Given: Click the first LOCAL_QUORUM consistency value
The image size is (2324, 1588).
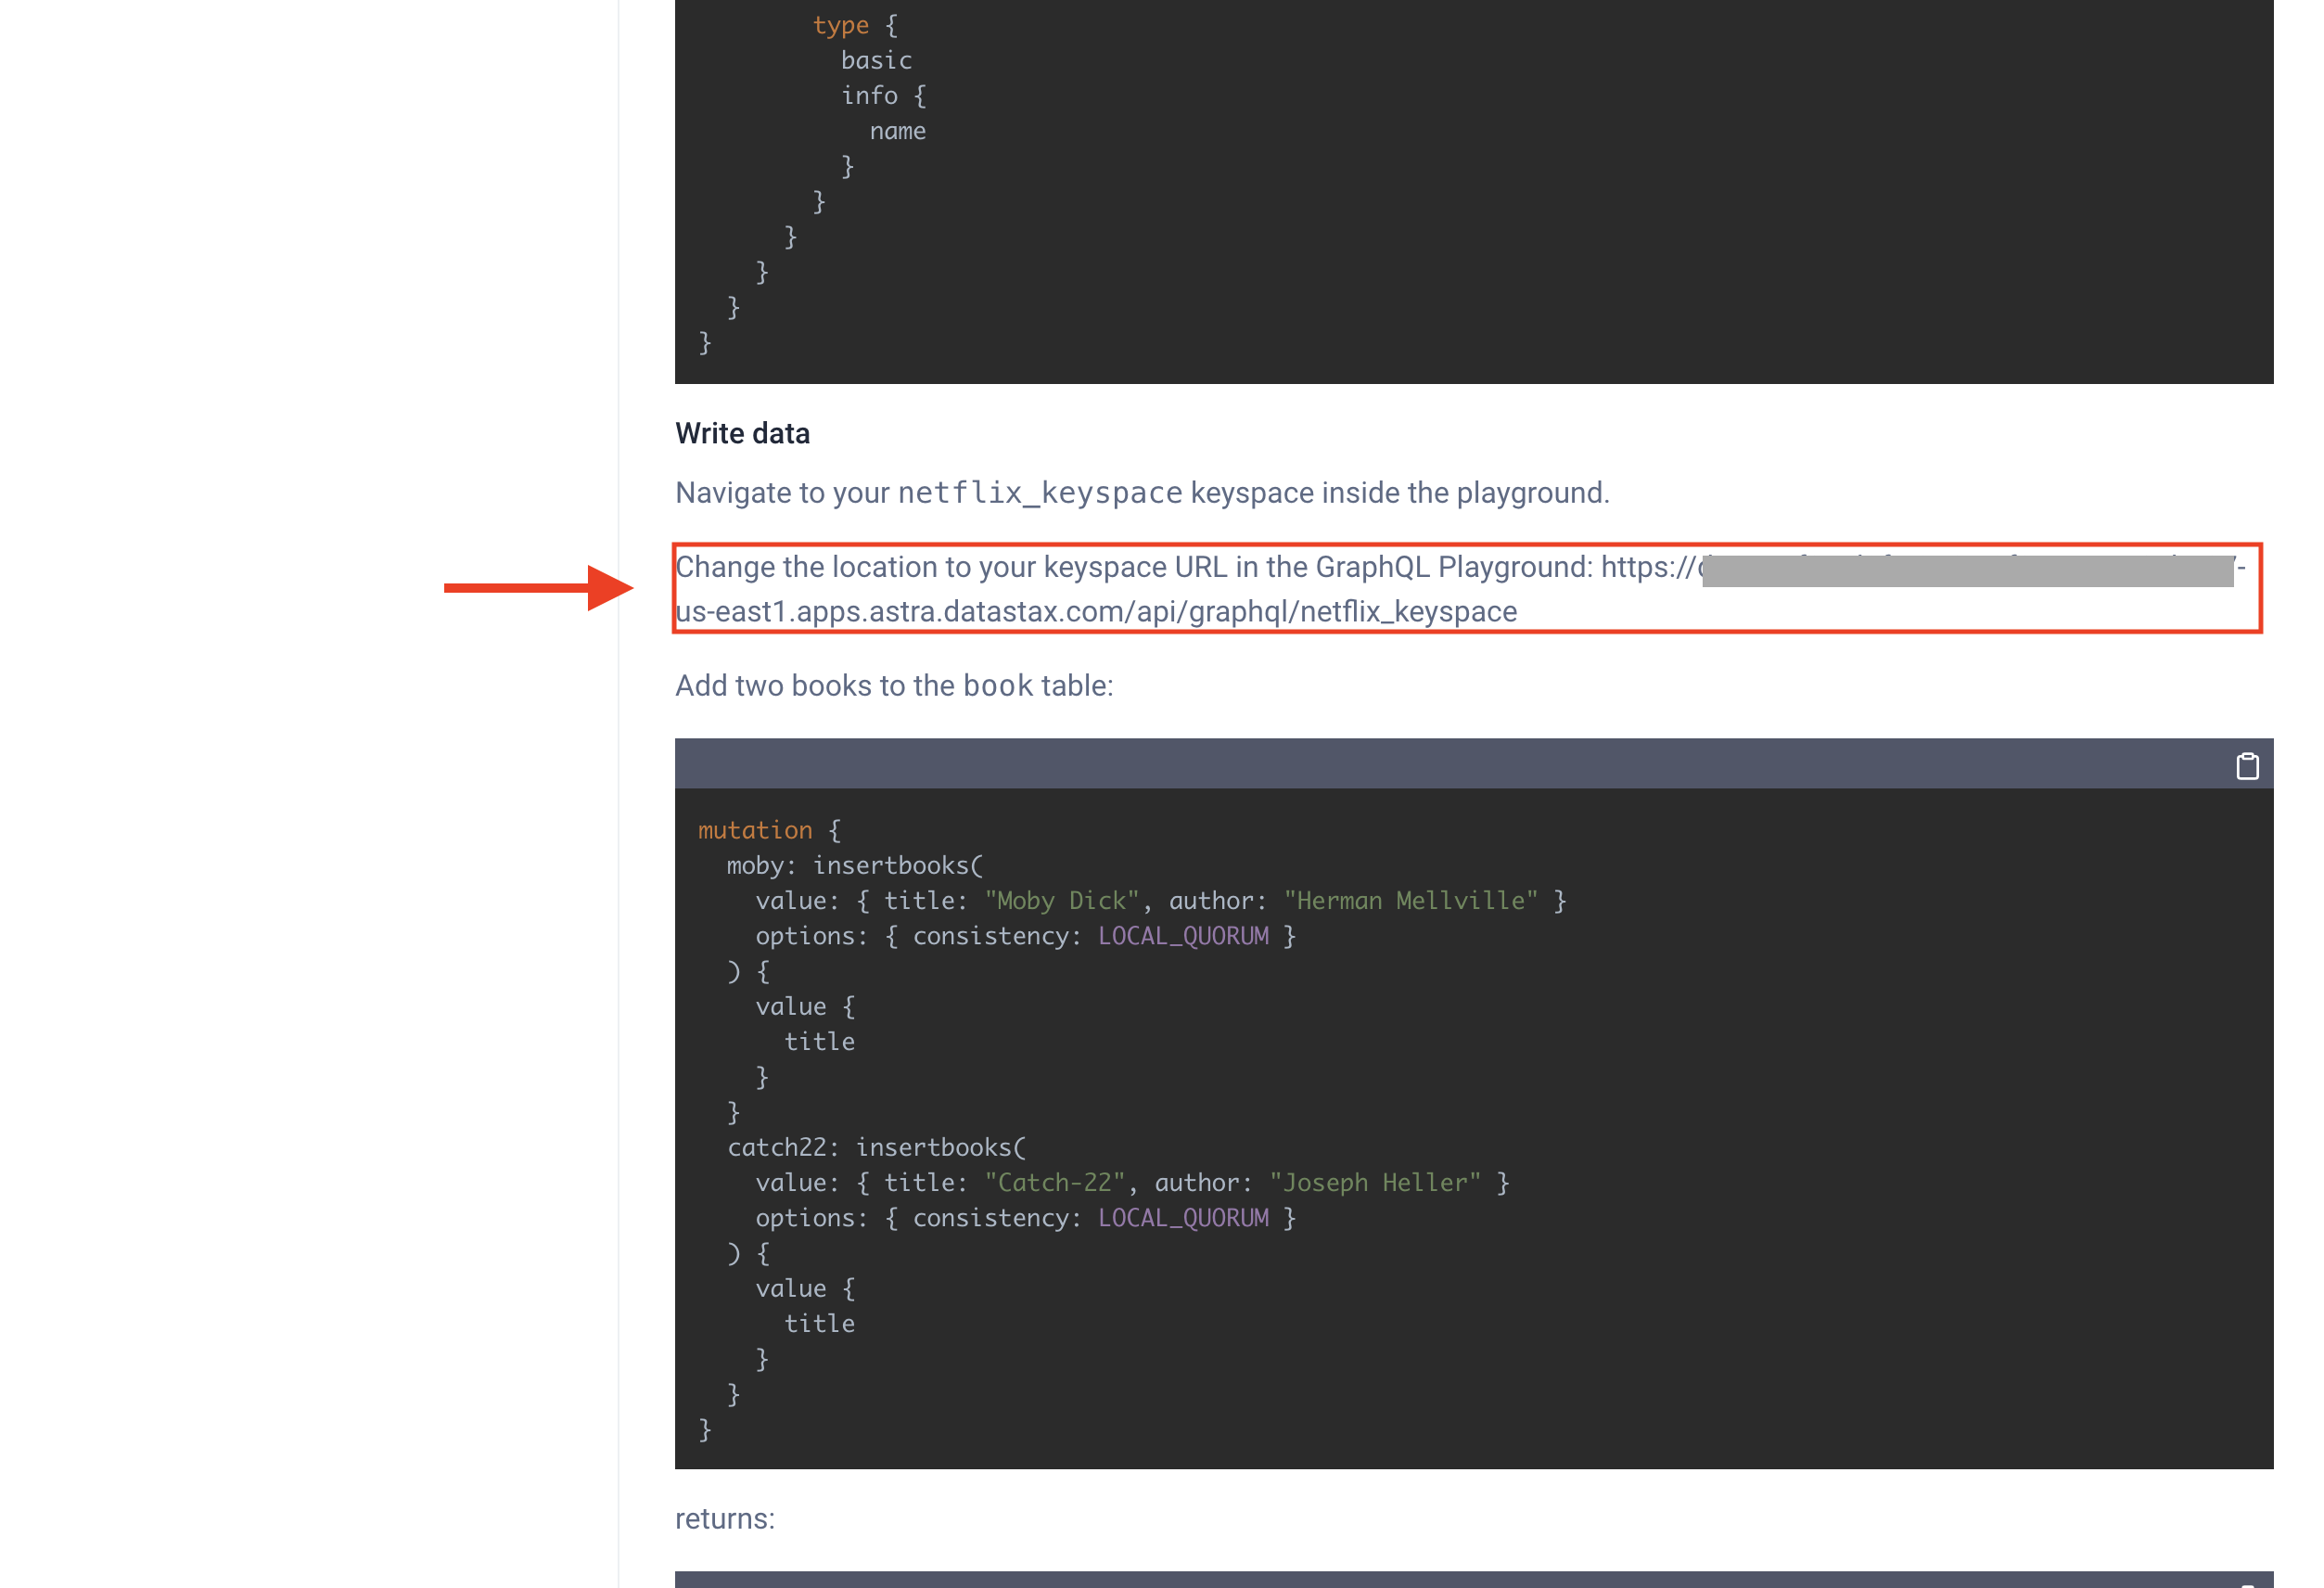Looking at the screenshot, I should pyautogui.click(x=1182, y=935).
